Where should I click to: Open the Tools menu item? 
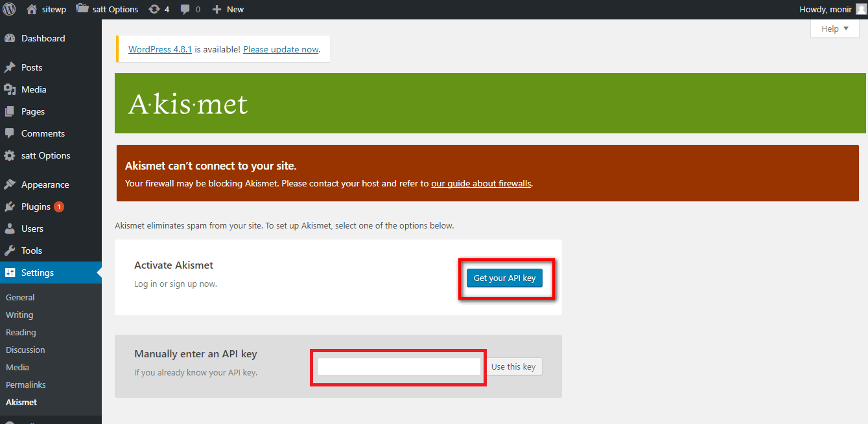51,251
